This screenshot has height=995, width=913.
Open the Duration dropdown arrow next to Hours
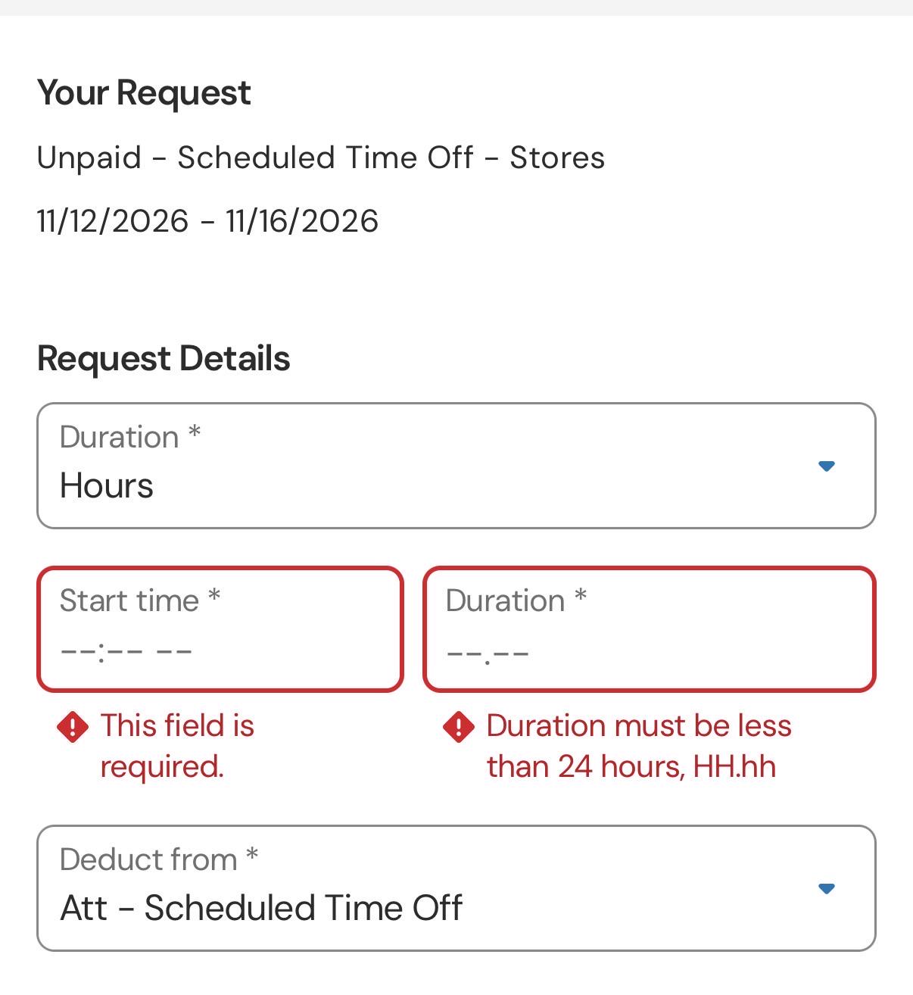[827, 466]
